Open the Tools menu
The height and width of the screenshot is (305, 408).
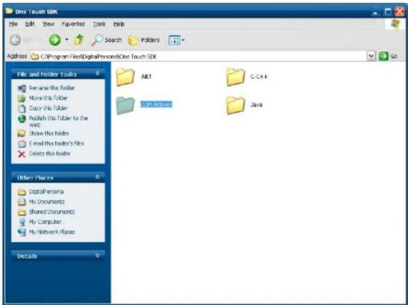tap(99, 24)
